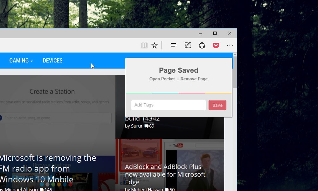The image size is (318, 191).
Task: Open the Pocket extension icon
Action: pyautogui.click(x=216, y=45)
